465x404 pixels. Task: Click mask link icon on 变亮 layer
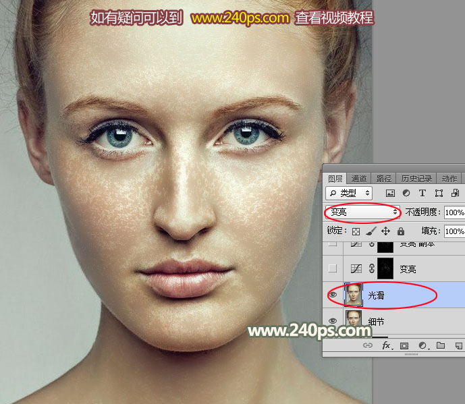click(372, 269)
